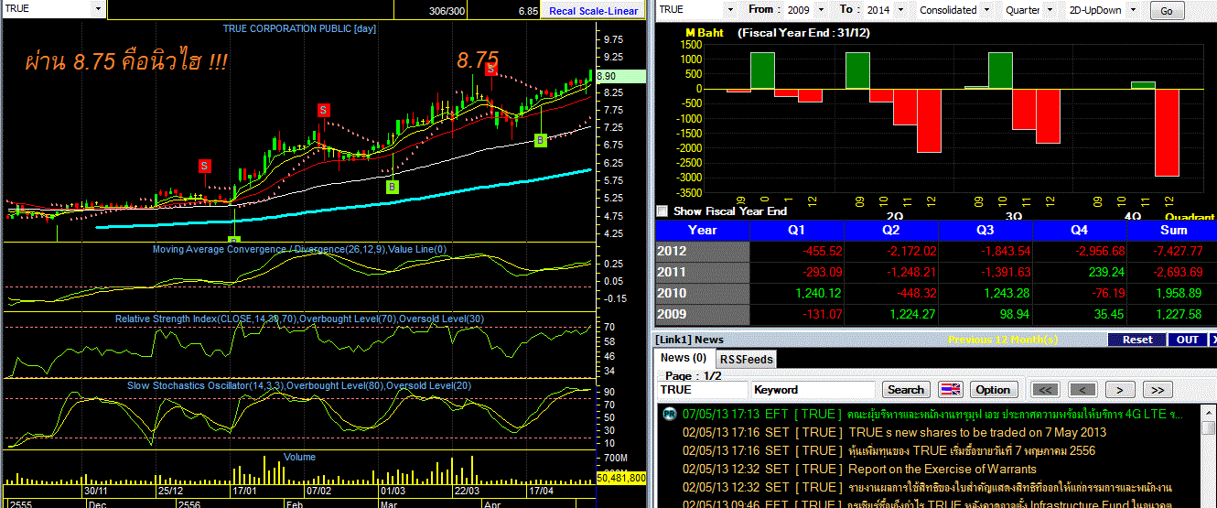Image resolution: width=1217 pixels, height=508 pixels.
Task: Jump to first news page with << button
Action: click(x=1047, y=390)
